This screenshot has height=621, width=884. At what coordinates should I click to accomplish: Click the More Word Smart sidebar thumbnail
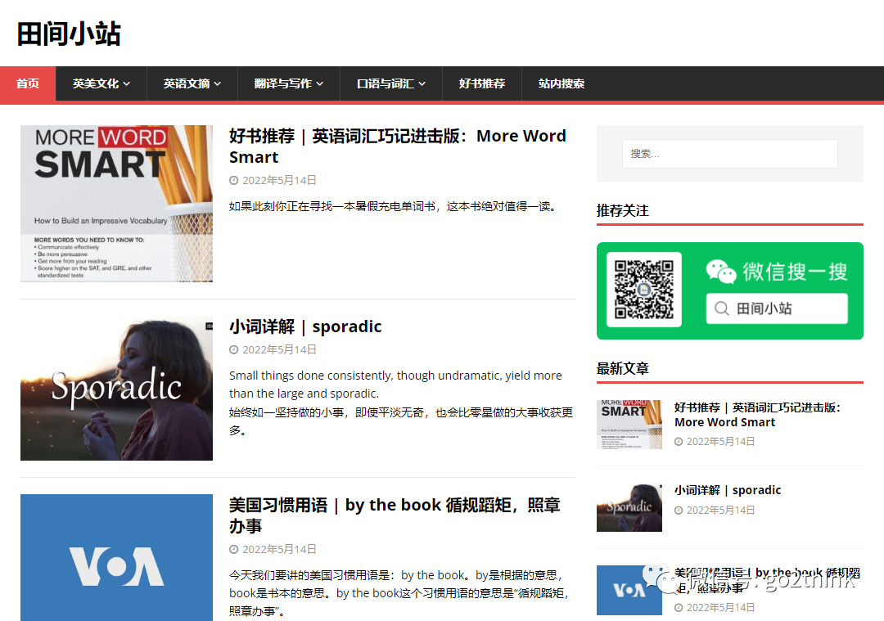(629, 424)
